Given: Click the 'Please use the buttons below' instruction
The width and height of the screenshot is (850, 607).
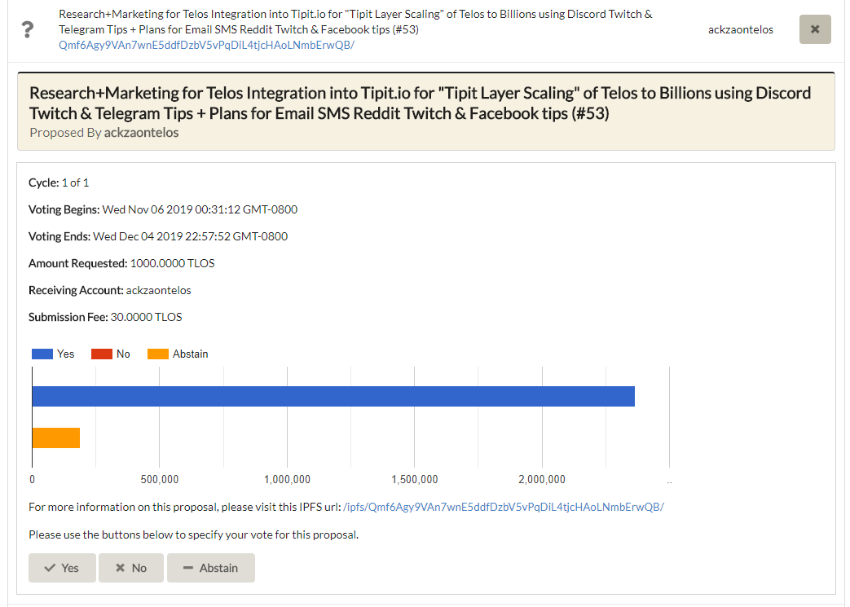Looking at the screenshot, I should pos(193,534).
